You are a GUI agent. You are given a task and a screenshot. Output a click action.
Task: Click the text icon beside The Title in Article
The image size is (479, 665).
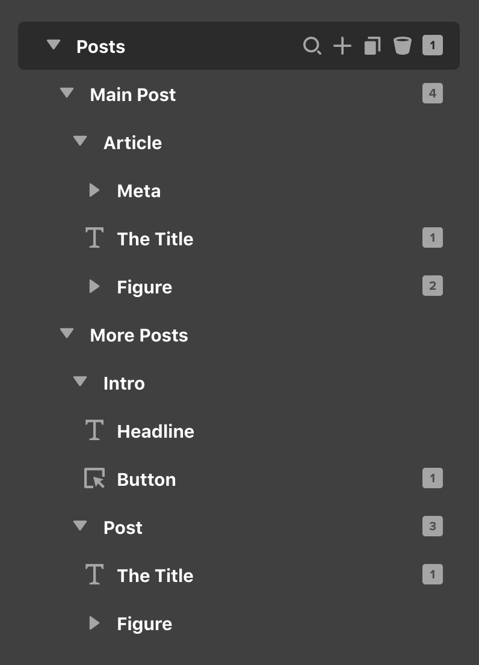94,238
